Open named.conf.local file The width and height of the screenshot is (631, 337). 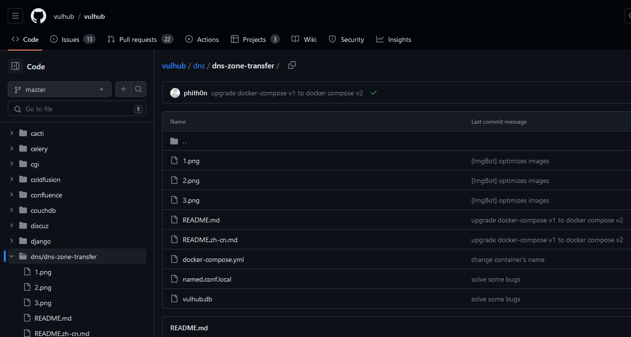[x=207, y=279]
